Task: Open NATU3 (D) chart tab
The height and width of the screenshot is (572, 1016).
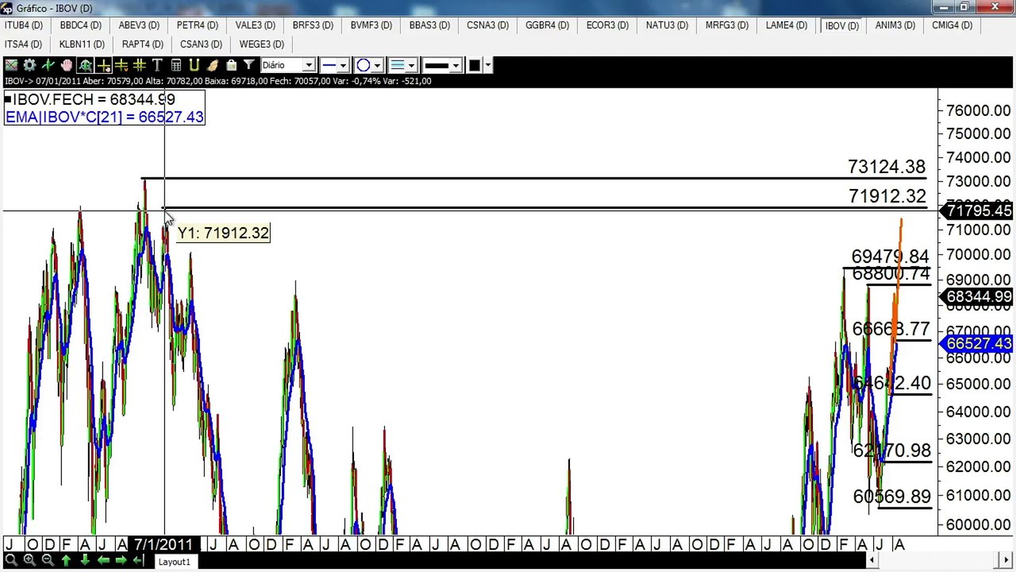Action: coord(667,25)
